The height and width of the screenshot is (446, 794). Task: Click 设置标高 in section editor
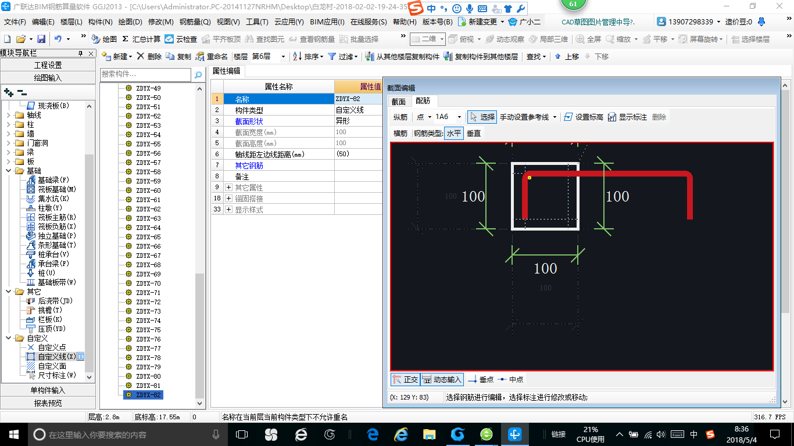tap(584, 117)
